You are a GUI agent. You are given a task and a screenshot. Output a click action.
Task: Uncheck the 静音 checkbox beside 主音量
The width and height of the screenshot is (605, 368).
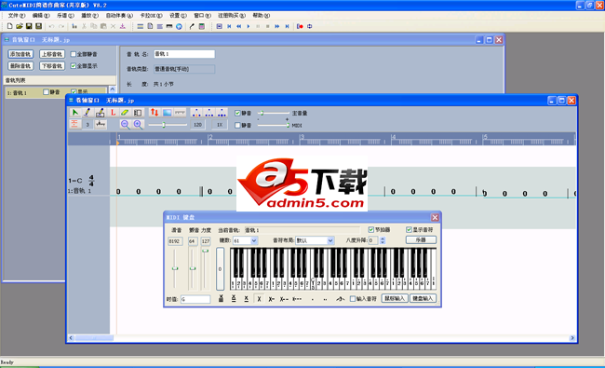tap(237, 113)
